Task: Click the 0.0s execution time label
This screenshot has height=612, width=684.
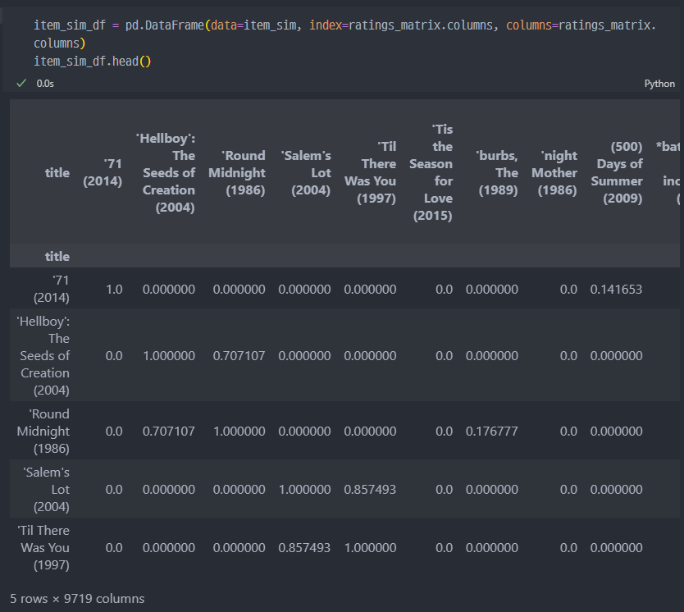Action: (x=45, y=84)
